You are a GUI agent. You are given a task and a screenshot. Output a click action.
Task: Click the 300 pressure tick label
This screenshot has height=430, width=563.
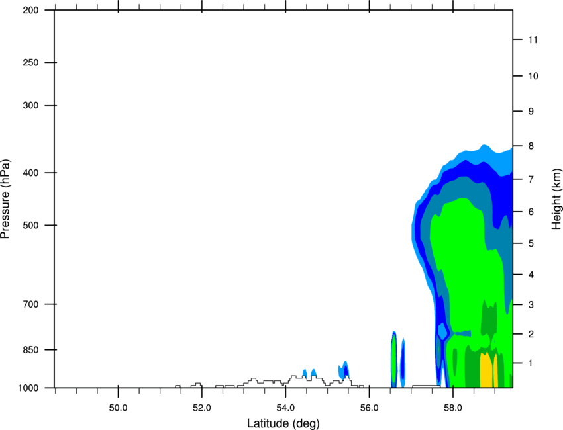pyautogui.click(x=30, y=105)
